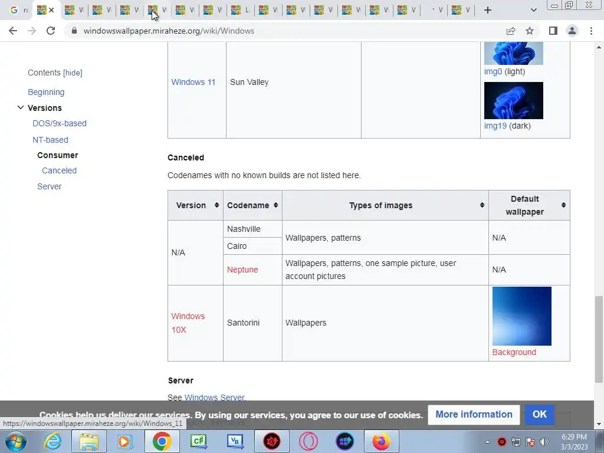Click the Santorini codename cell

pos(252,323)
